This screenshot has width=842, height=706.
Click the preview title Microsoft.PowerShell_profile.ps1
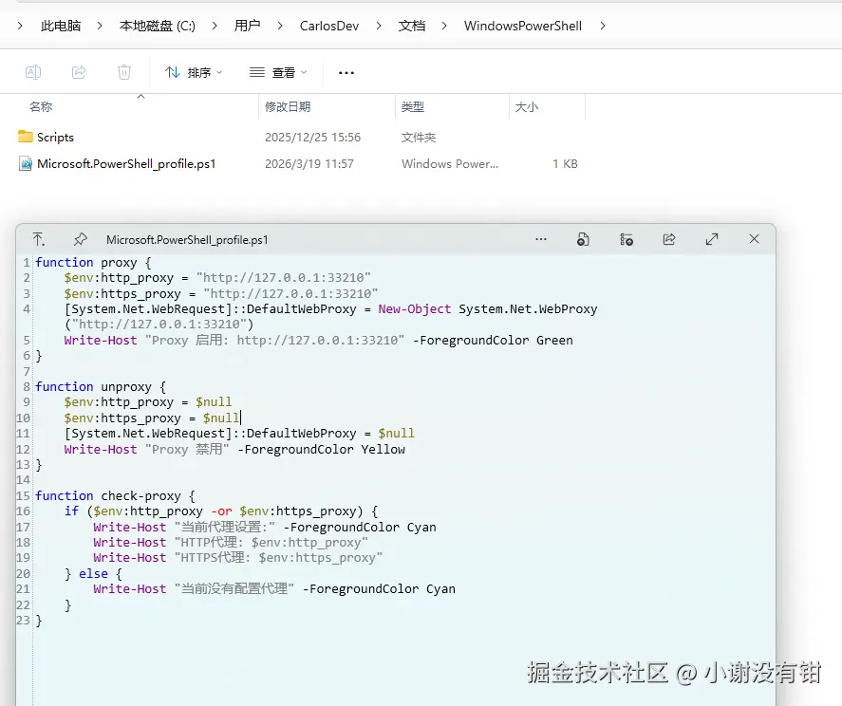[x=187, y=240]
